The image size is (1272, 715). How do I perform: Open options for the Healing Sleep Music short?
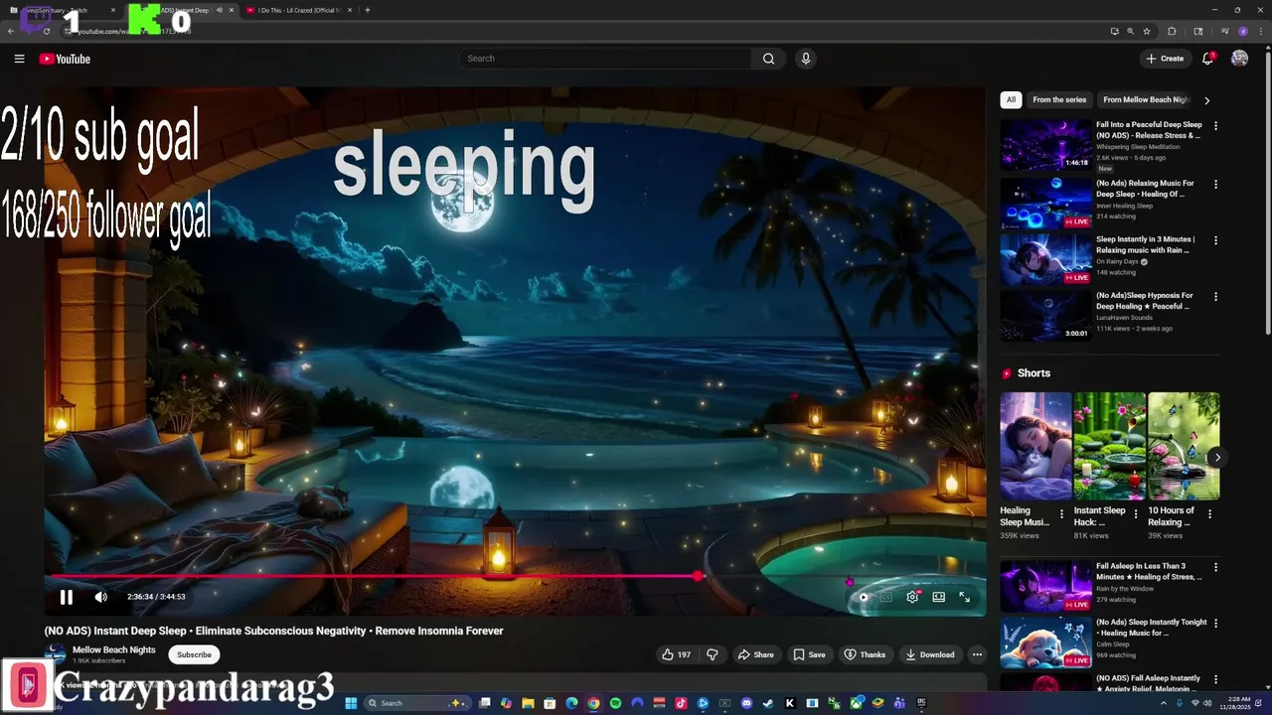tap(1061, 513)
